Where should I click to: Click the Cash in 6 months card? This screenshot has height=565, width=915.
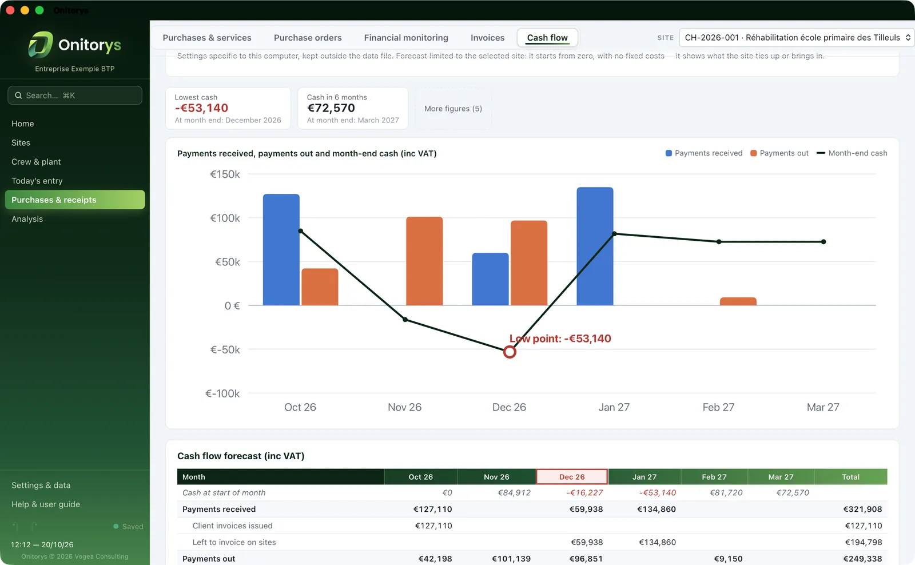tap(353, 109)
